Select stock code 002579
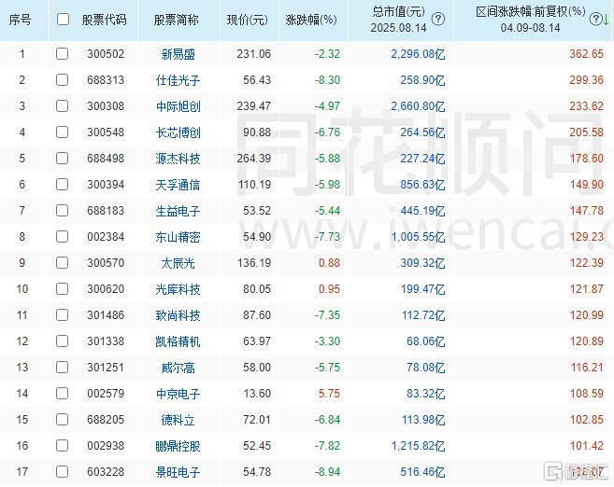 (x=106, y=394)
